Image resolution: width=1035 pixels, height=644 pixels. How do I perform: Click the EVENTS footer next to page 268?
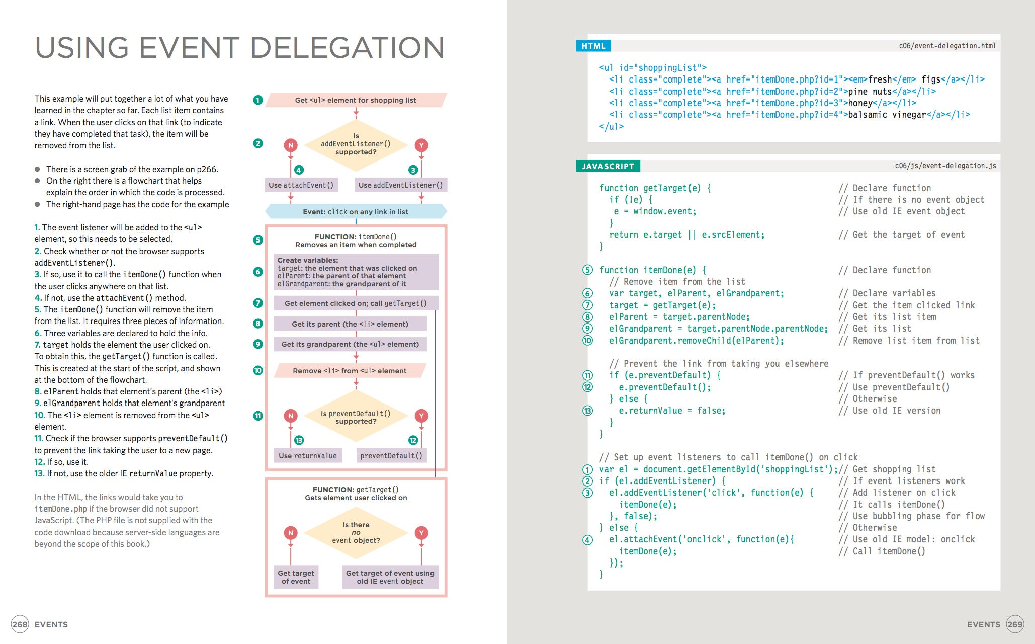click(51, 624)
